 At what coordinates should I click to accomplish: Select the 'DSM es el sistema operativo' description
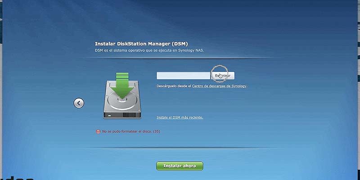[149, 50]
